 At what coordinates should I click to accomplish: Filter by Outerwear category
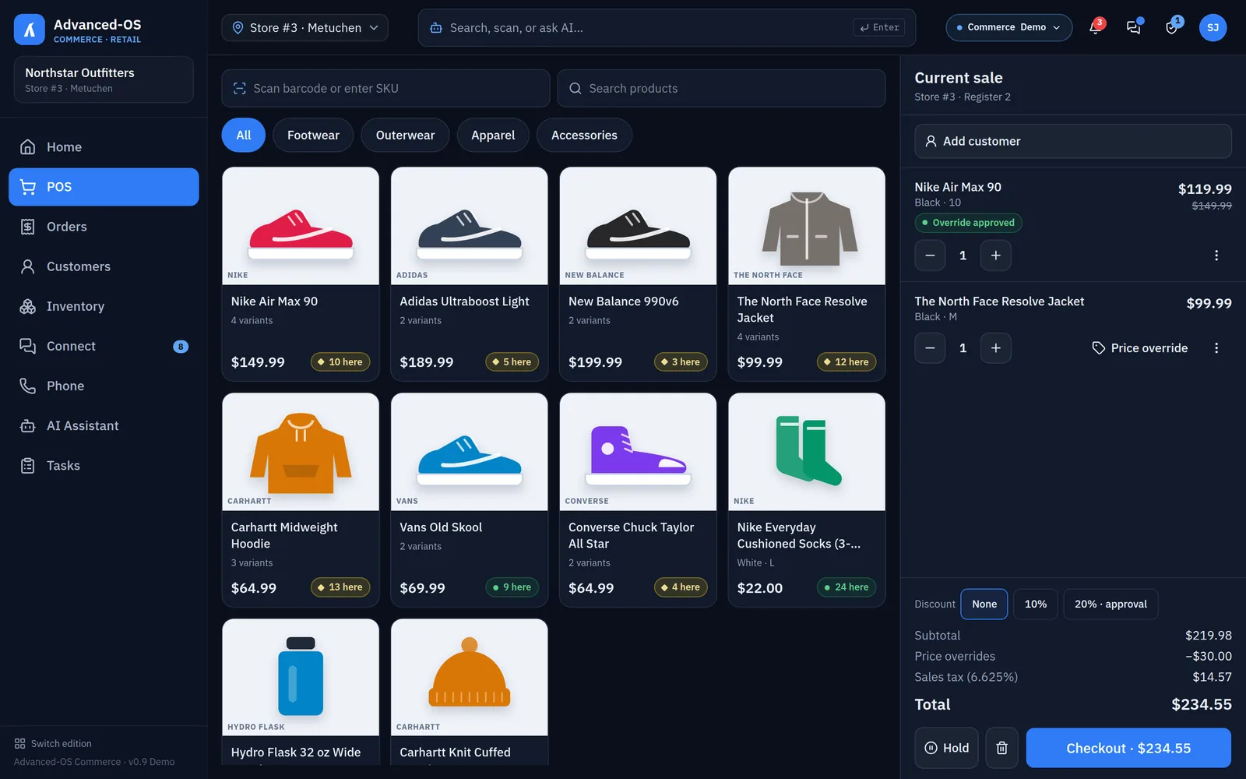tap(405, 136)
